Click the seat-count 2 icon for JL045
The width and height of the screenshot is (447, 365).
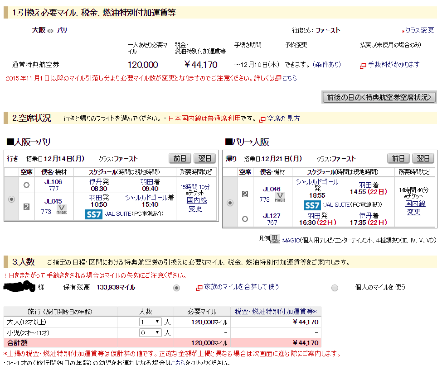click(x=26, y=207)
